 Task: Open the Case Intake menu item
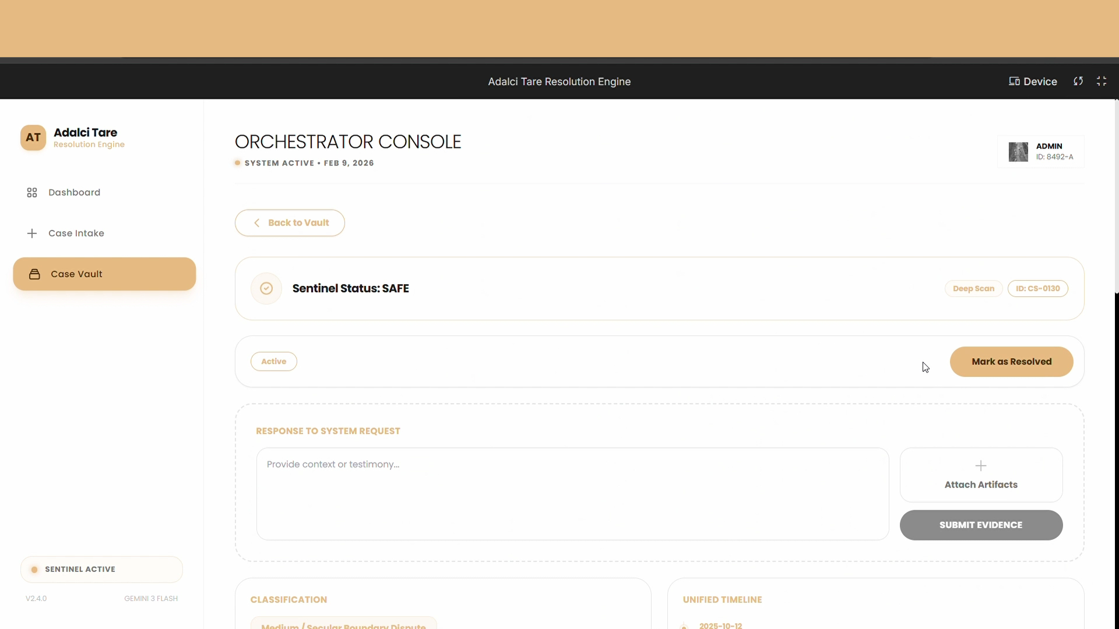tap(76, 234)
